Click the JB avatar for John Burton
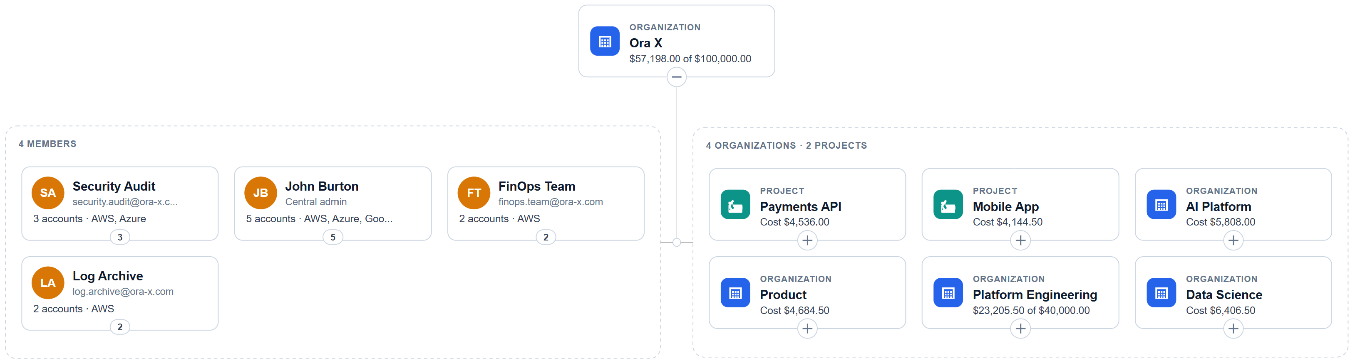The width and height of the screenshot is (1355, 363). point(261,193)
